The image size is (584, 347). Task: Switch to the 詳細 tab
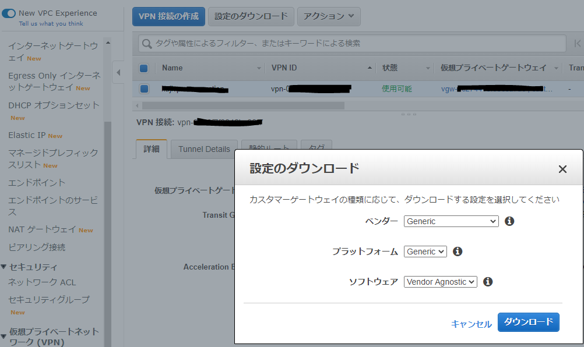pos(152,149)
